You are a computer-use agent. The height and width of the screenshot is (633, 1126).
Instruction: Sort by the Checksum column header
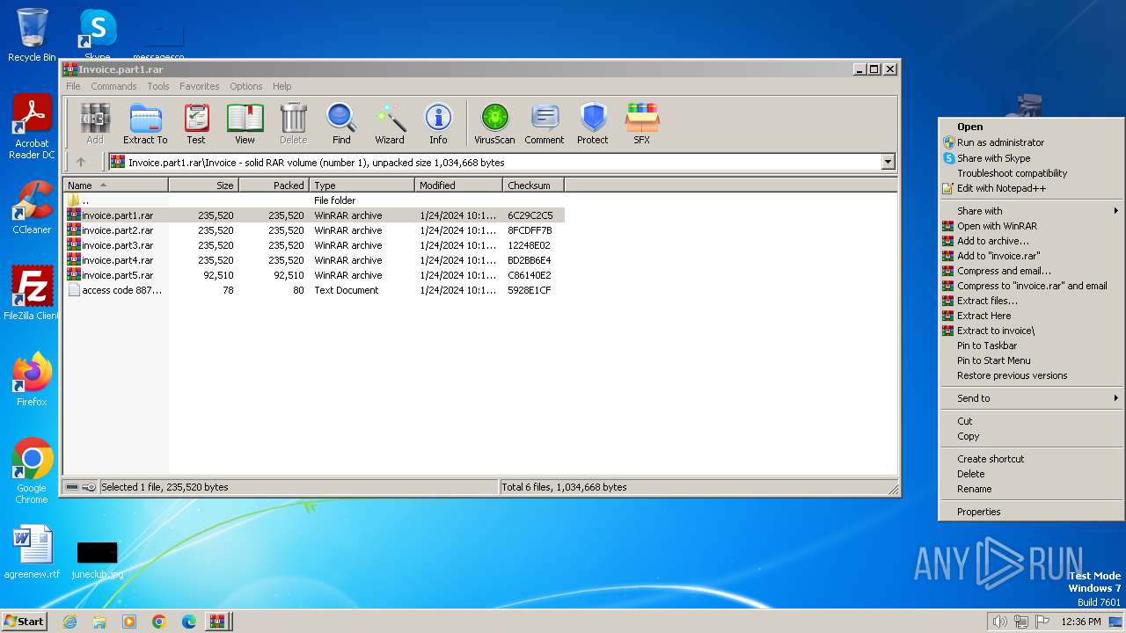533,185
